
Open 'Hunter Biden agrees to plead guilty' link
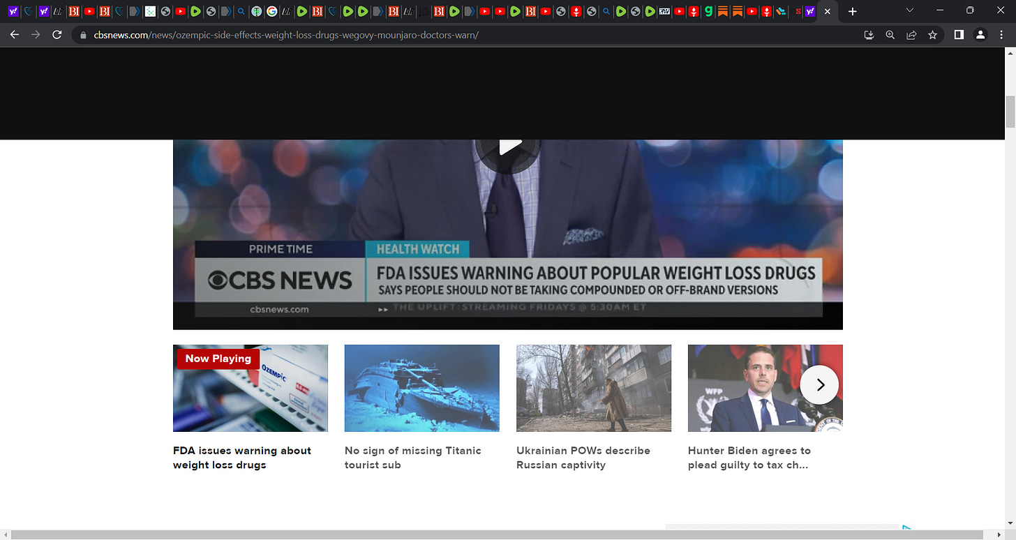pyautogui.click(x=749, y=458)
